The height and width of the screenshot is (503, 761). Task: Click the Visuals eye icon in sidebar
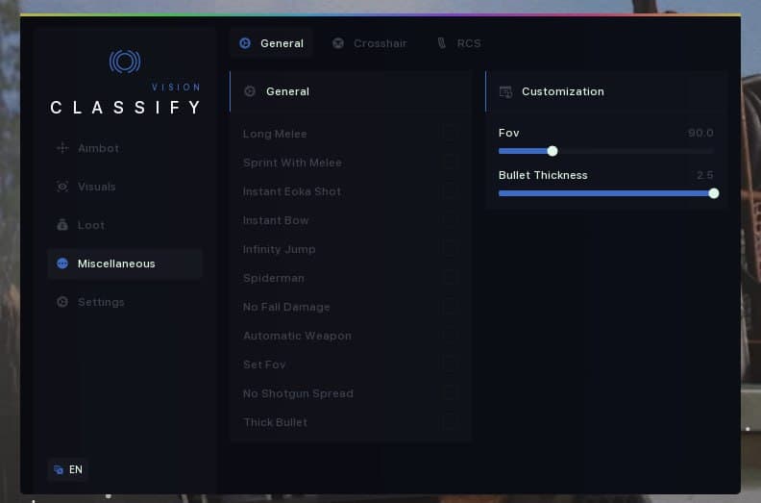pos(62,187)
